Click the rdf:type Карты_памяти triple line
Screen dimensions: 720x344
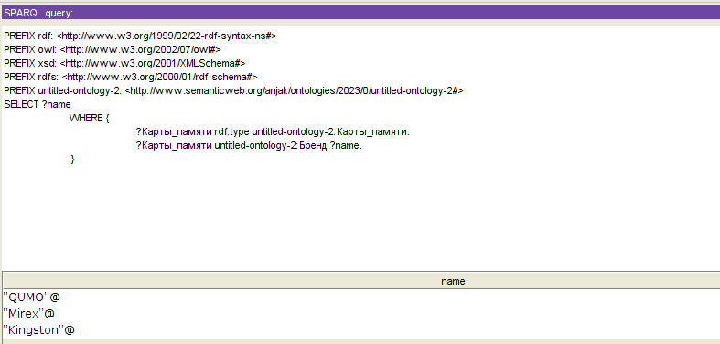(273, 132)
